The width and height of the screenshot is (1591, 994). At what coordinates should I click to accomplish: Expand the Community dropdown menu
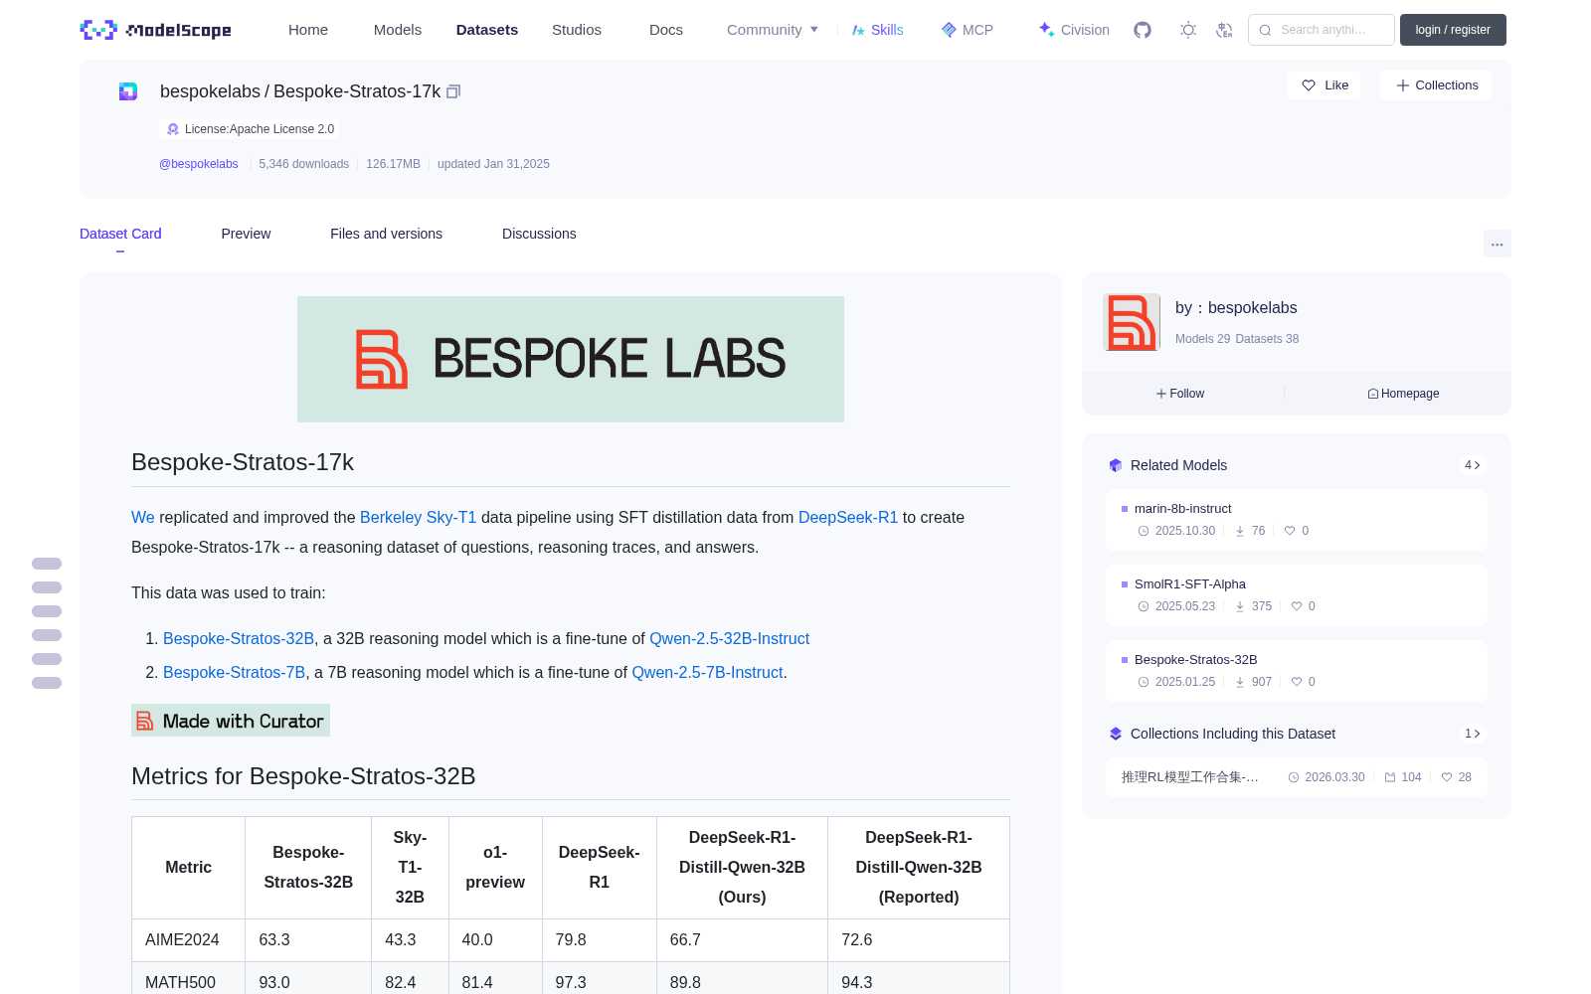773,30
